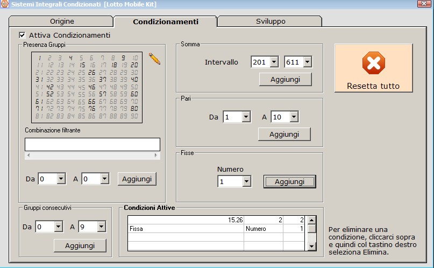Viewport: 434px width, 268px height.
Task: Select the Fissa row in Condizioni Attive
Action: pyautogui.click(x=216, y=229)
